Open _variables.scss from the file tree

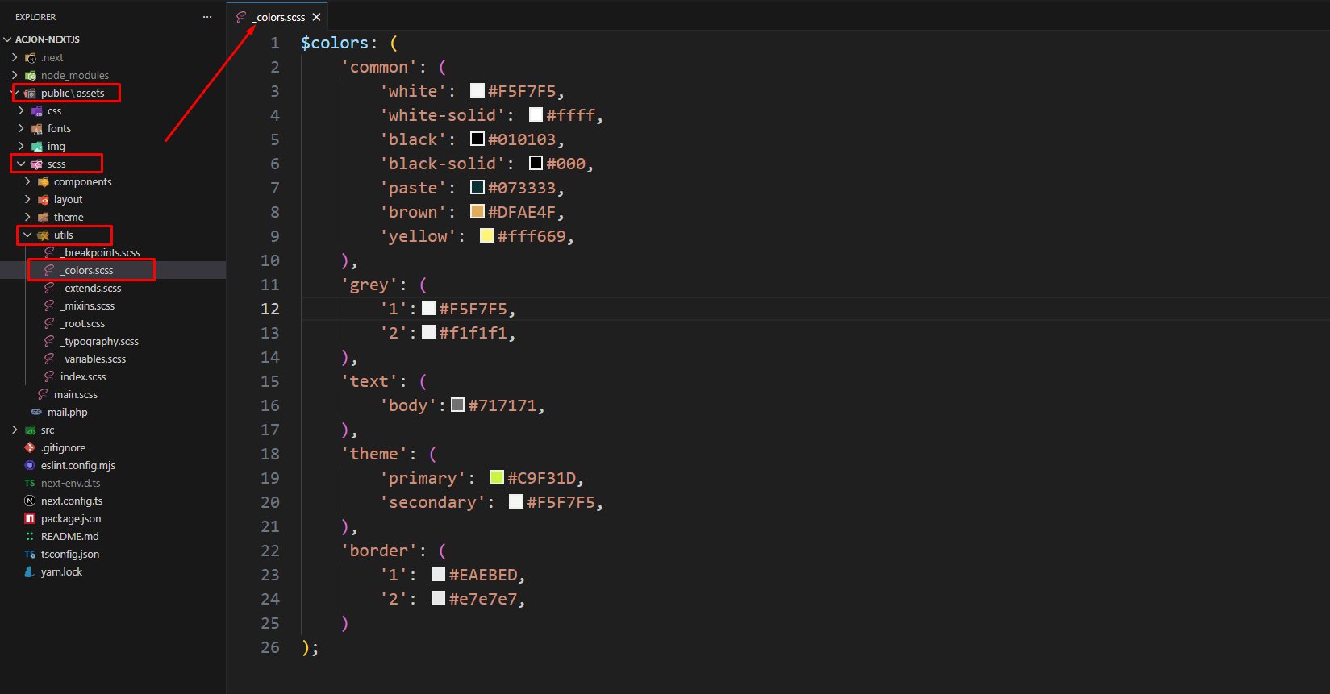(93, 359)
